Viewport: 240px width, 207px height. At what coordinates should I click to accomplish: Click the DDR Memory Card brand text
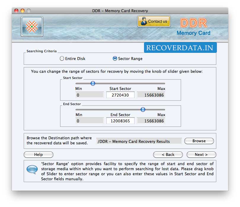point(193,27)
